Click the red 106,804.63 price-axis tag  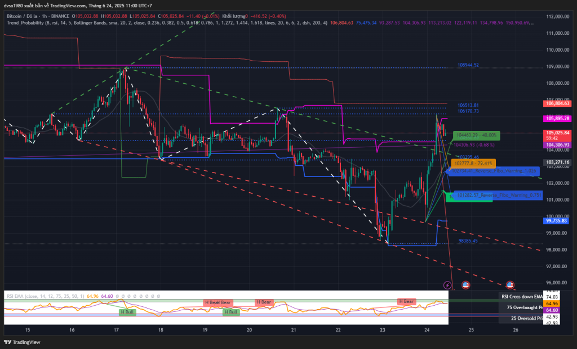[557, 103]
